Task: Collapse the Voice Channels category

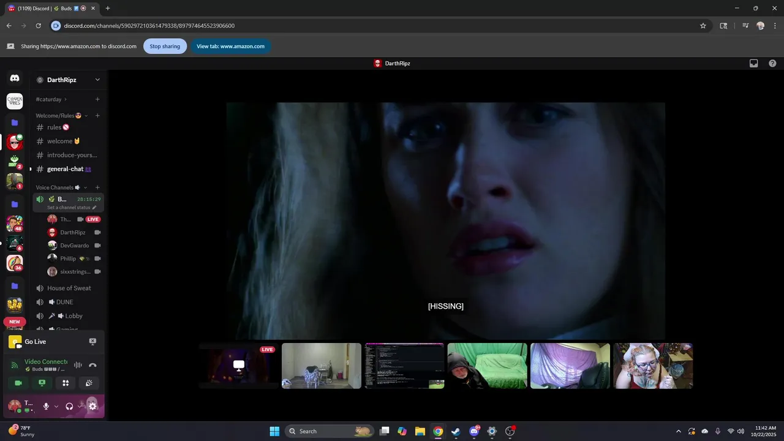Action: click(85, 187)
